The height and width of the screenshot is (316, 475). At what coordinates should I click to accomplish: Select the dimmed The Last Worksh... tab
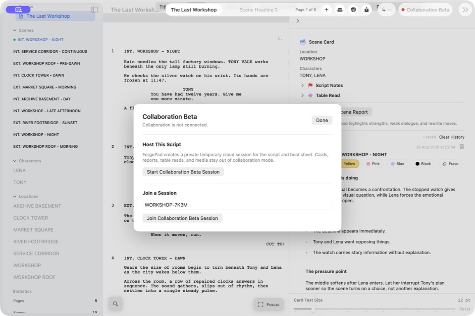(135, 10)
